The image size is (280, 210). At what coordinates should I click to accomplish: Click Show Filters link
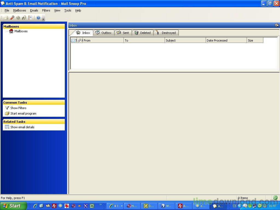(18, 108)
